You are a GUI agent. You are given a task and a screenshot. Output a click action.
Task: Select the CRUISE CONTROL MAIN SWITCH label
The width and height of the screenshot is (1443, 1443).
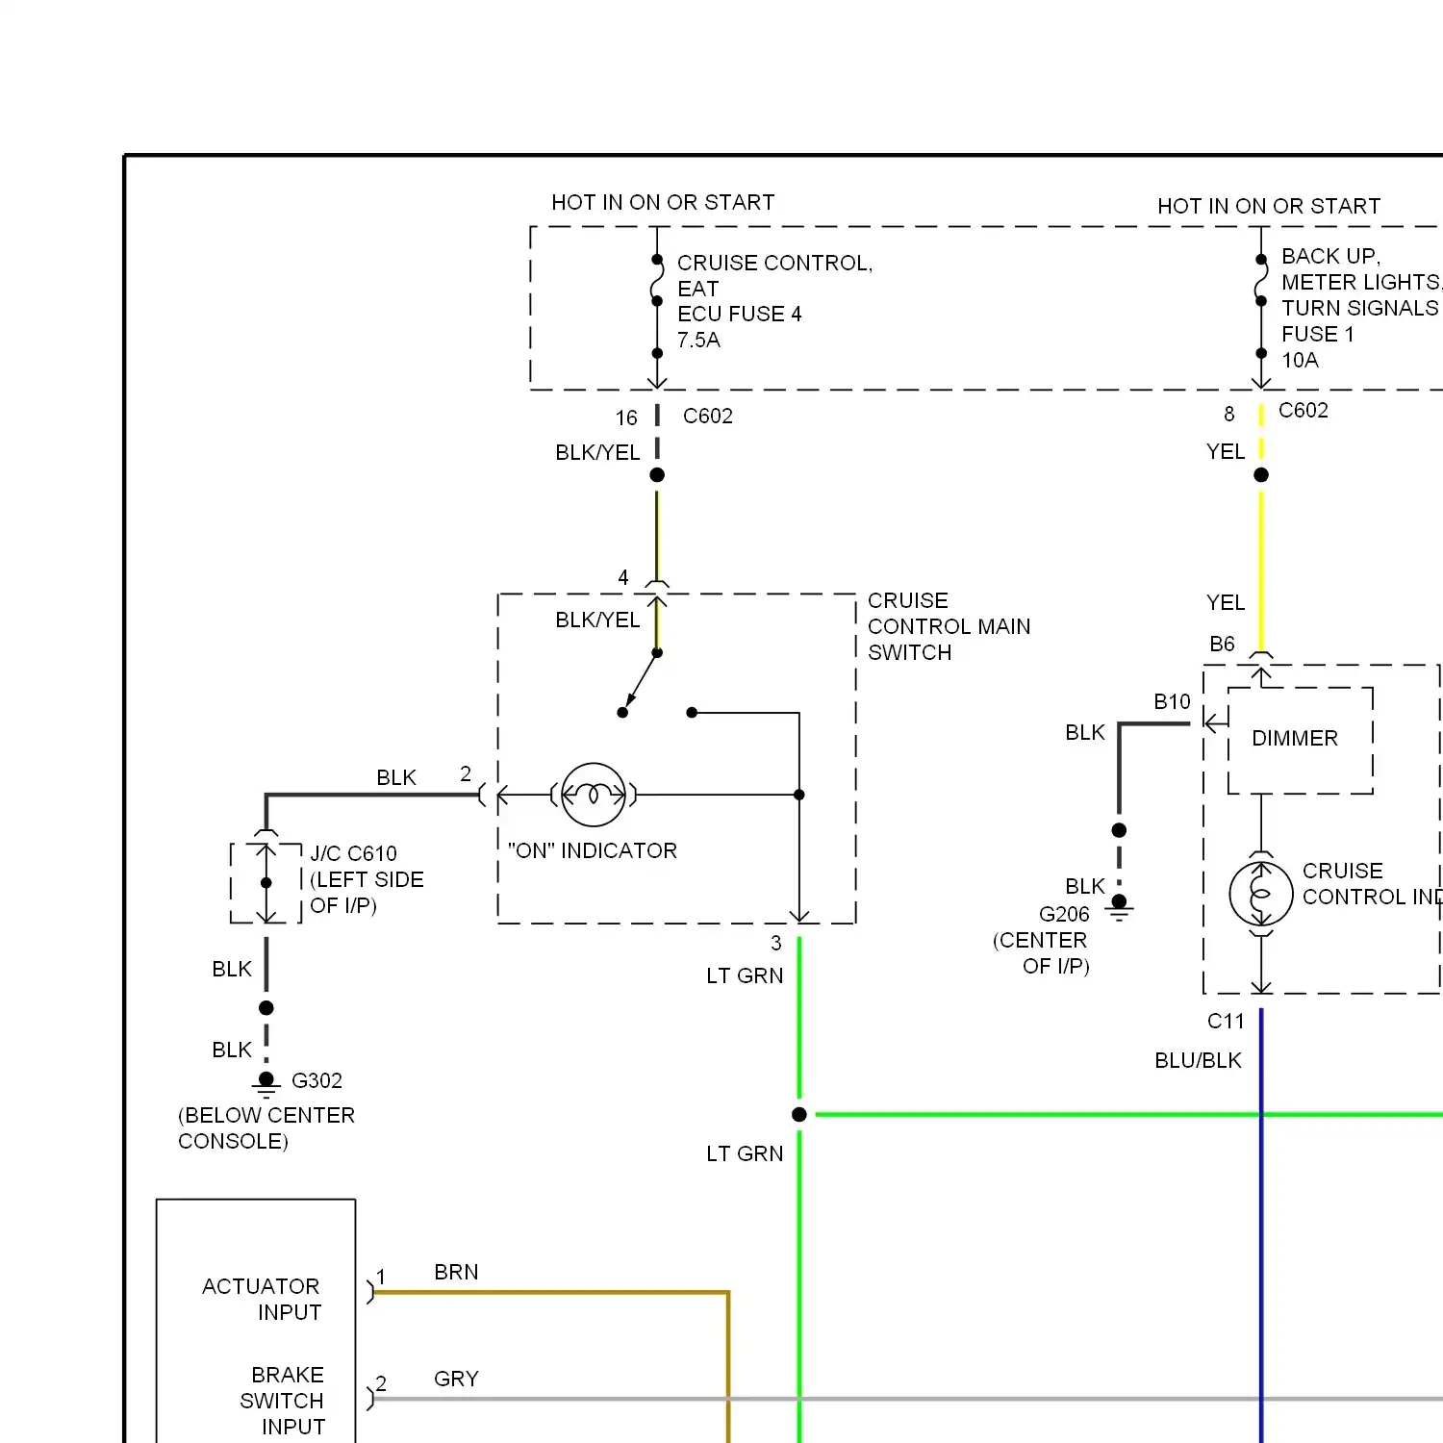coord(949,626)
